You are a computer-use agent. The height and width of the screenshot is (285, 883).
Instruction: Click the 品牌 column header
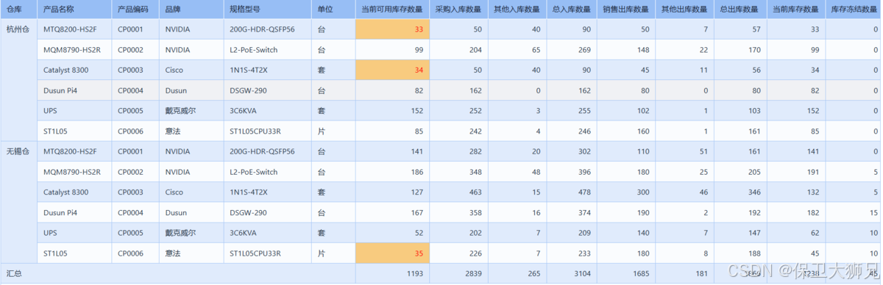(x=191, y=10)
